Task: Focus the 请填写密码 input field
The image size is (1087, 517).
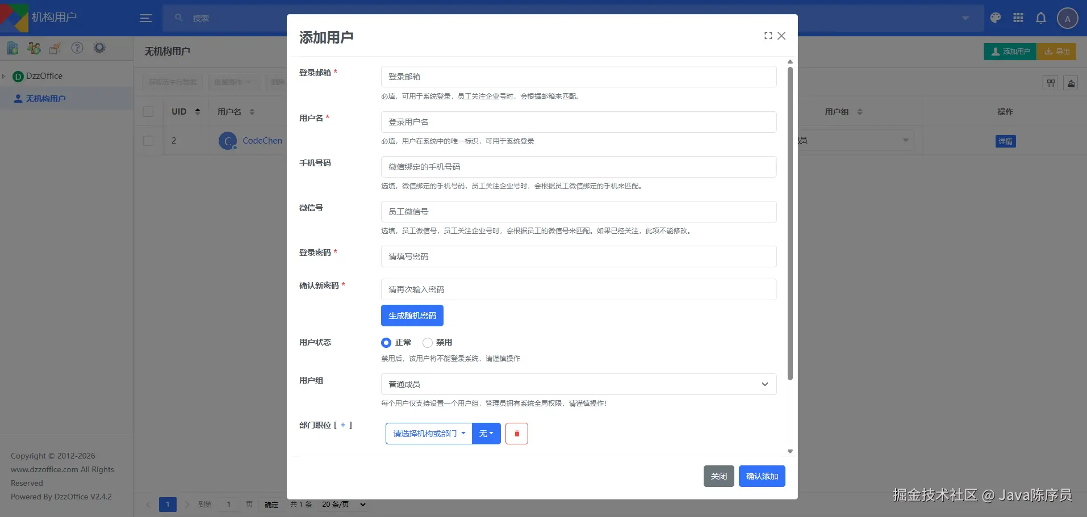Action: coord(579,257)
